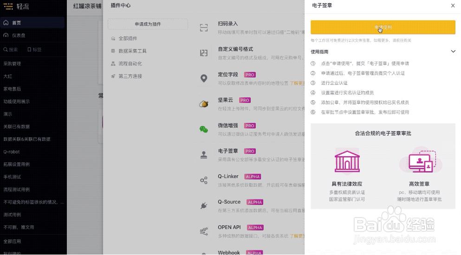Click the Q-Linker share icon
This screenshot has height=255, width=461.
tap(204, 180)
